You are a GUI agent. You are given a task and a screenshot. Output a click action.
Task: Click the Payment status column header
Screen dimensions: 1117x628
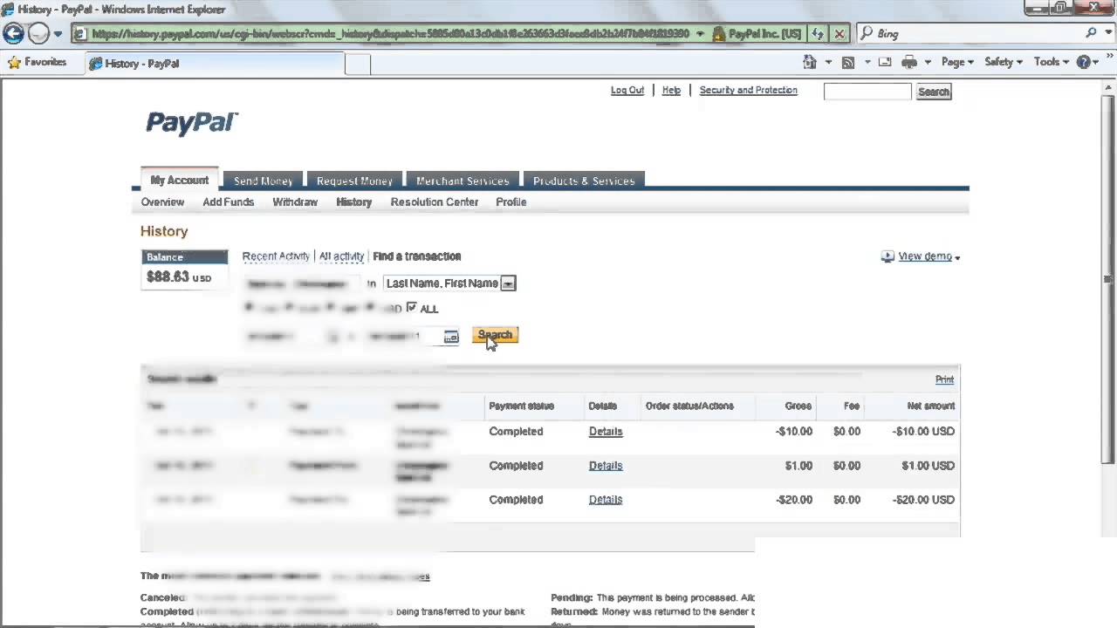[522, 406]
